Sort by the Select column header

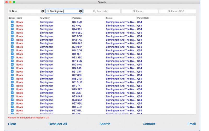11,18
